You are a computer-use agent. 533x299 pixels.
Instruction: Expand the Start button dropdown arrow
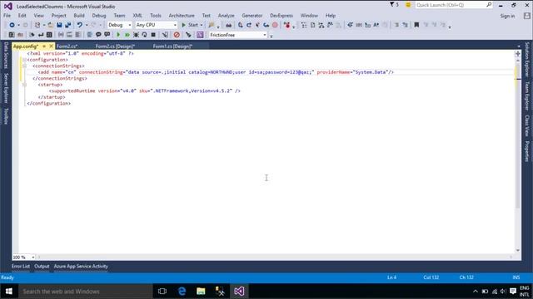(202, 25)
